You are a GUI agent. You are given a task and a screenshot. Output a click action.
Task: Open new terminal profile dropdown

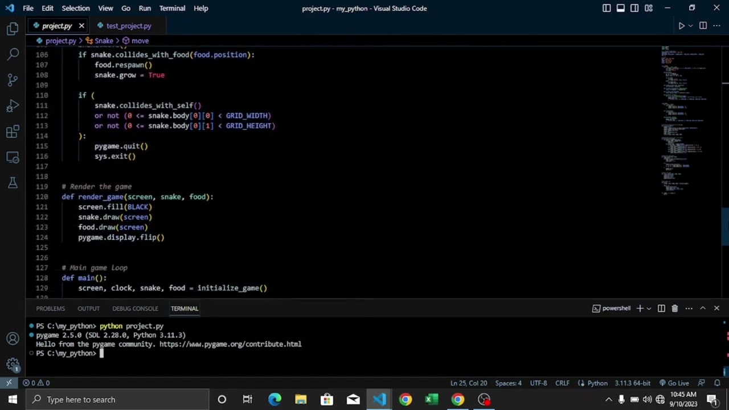648,308
